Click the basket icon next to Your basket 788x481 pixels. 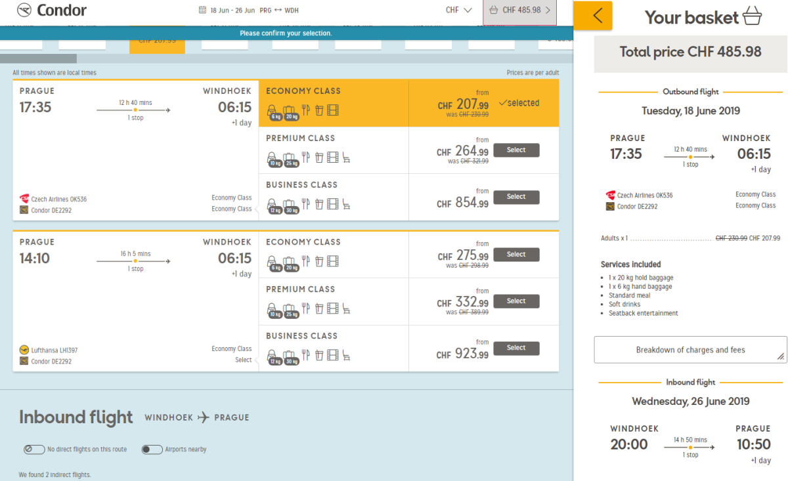752,16
